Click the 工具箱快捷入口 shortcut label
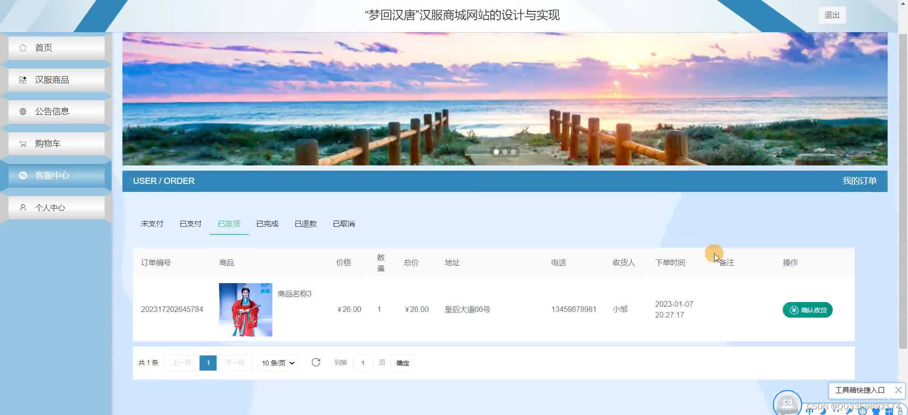Viewport: 908px width, 415px height. 859,390
